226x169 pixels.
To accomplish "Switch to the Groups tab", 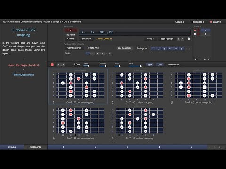I will point(12,147).
